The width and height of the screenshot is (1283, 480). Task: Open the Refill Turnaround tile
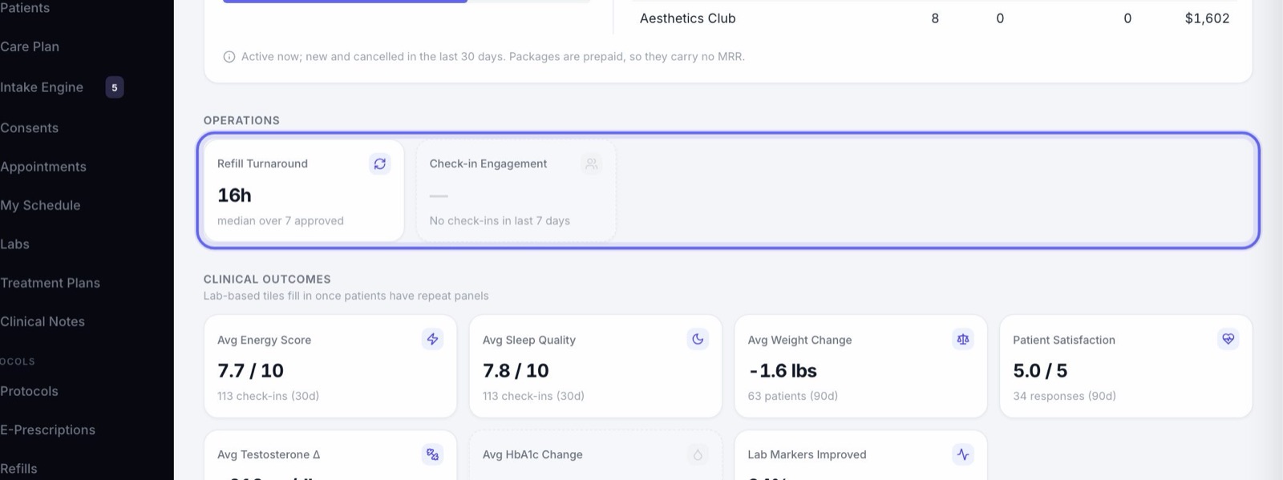click(304, 191)
